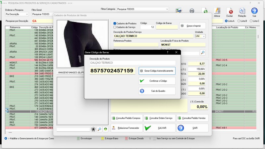Click the palm tree picture icon in toolbar

point(179,11)
